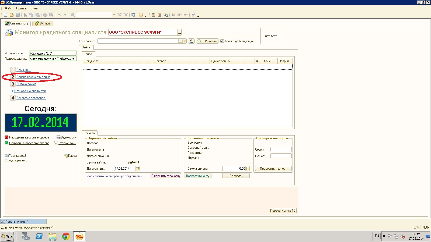Expand the arrow next to the Help icon
The width and height of the screenshot is (431, 242).
[146, 16]
